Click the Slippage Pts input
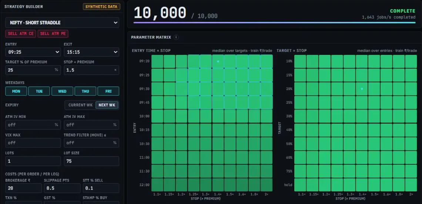This screenshot has width=422, height=204. click(x=62, y=188)
